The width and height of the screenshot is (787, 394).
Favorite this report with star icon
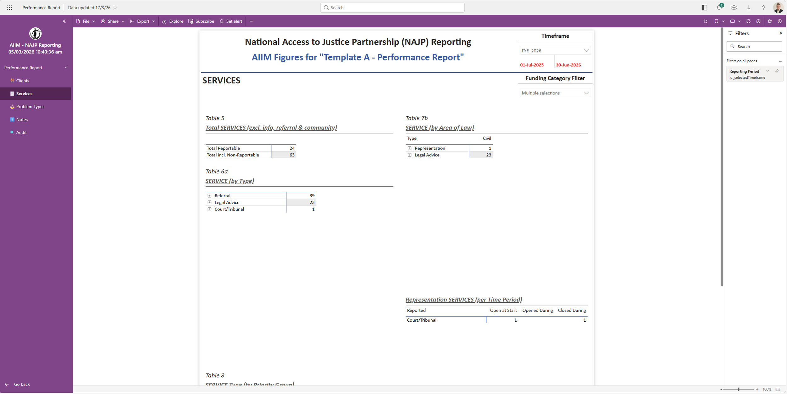tap(770, 21)
